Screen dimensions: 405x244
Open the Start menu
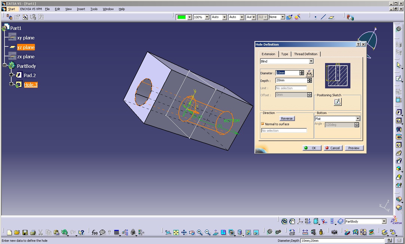(x=12, y=9)
